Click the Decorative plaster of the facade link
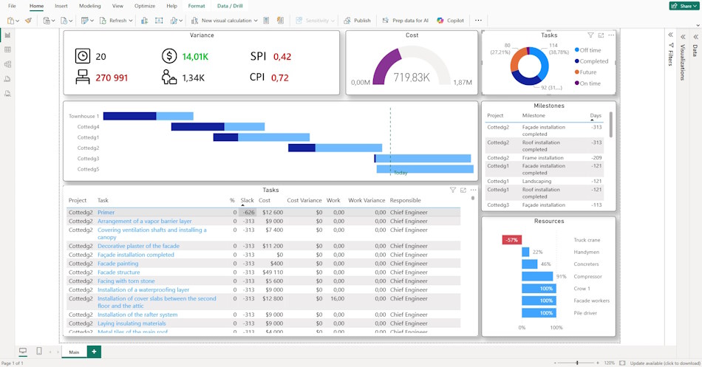702x367 pixels. (x=138, y=246)
